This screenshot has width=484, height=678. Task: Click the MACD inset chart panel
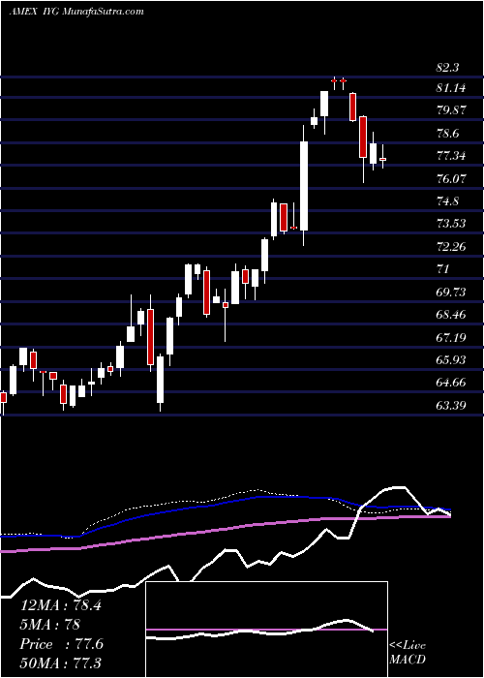267,630
